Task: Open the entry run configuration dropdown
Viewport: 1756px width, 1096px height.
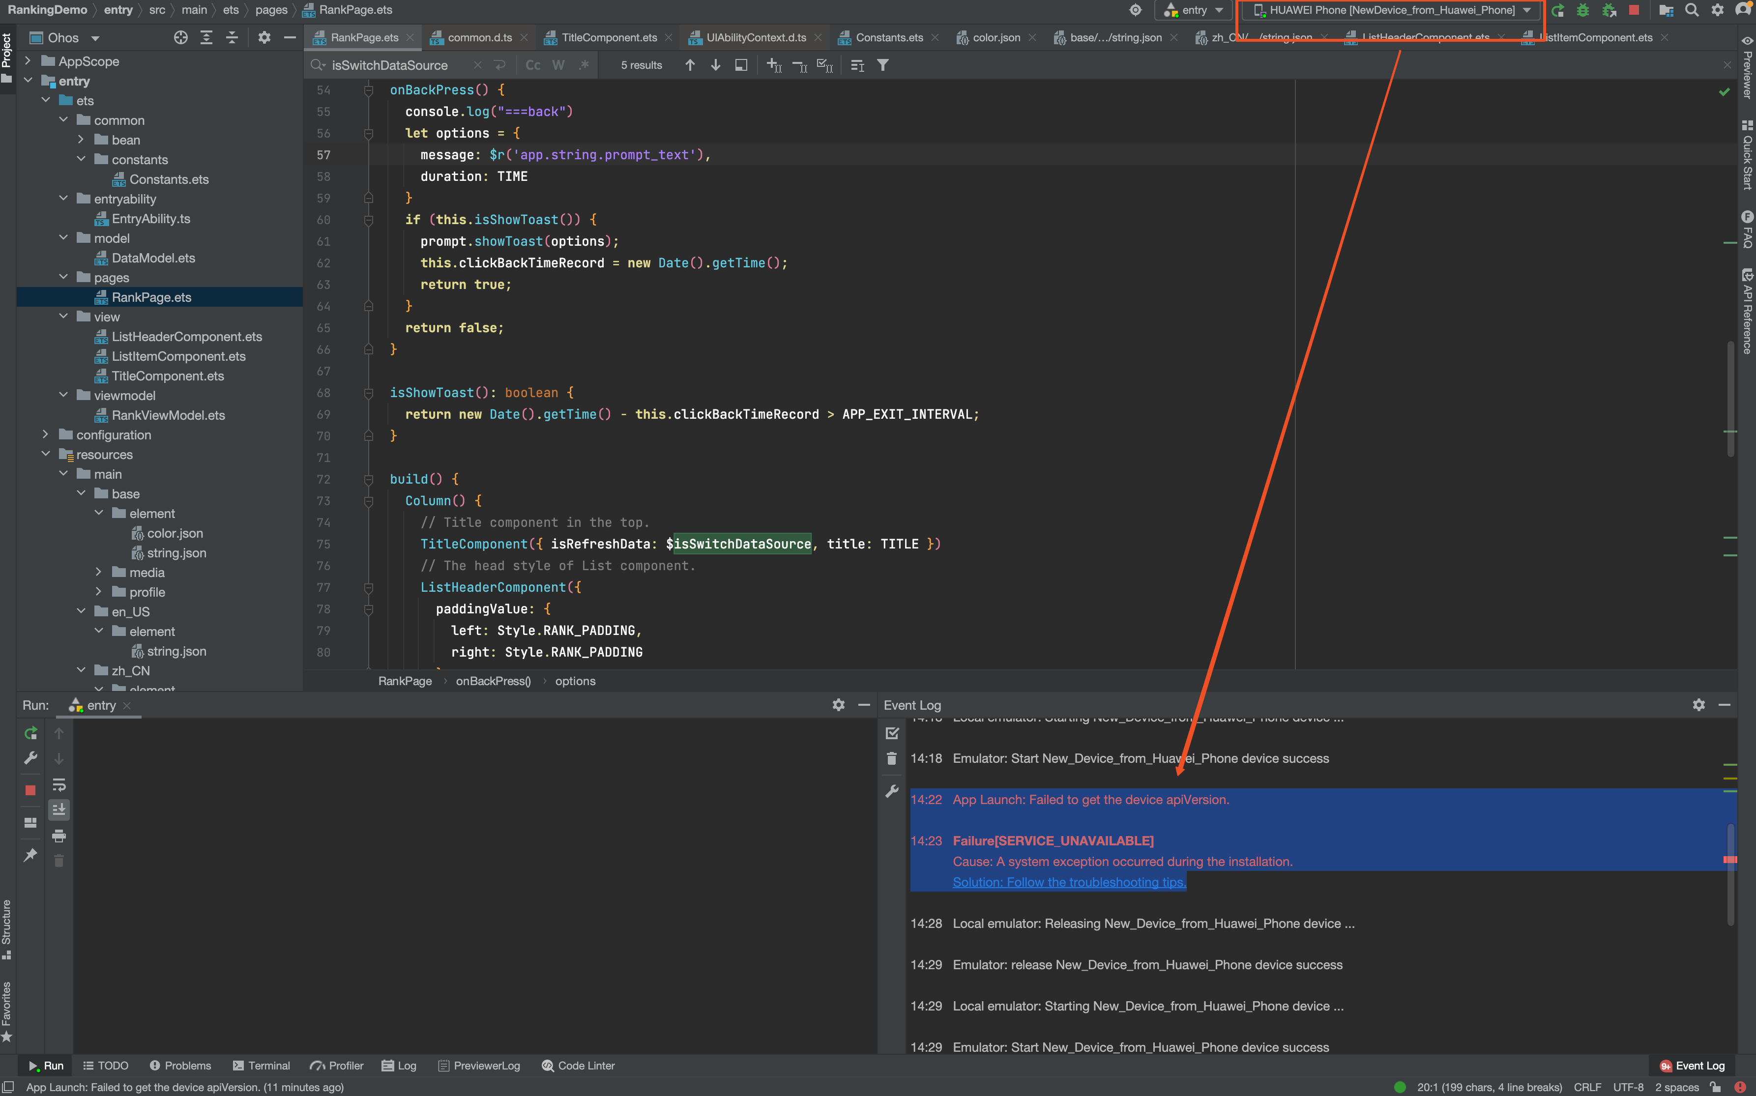Action: tap(1194, 10)
